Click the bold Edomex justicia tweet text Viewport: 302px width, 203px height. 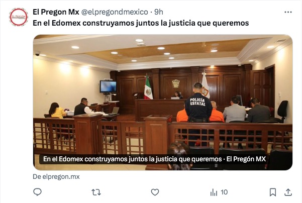tap(141, 23)
